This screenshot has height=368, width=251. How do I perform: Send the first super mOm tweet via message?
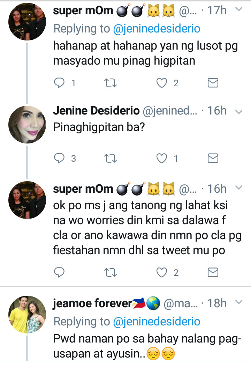tap(213, 83)
